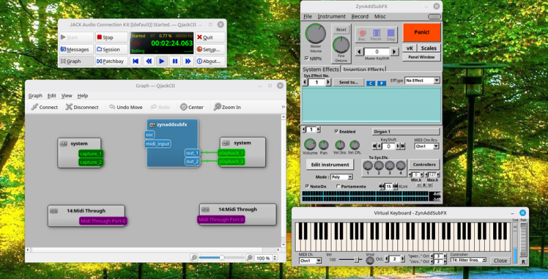The width and height of the screenshot is (548, 279).
Task: Open the Instrument menu in ZynAddSubFX
Action: 332,16
